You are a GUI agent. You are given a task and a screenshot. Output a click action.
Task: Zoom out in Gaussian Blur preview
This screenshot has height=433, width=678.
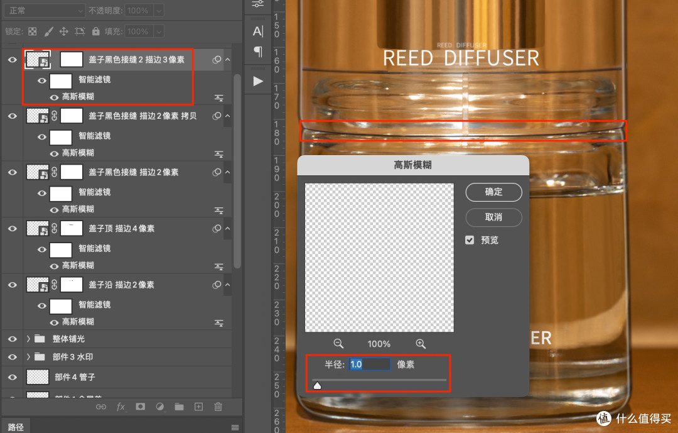338,344
